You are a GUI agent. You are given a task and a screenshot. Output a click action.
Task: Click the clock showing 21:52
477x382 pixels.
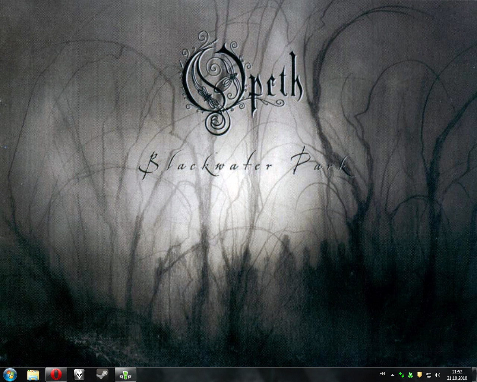tap(457, 372)
